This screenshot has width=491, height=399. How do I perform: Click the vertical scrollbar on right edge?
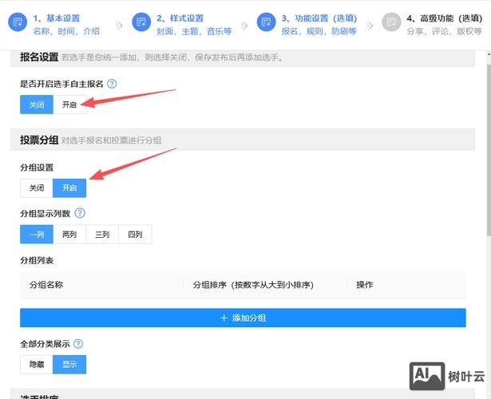(x=489, y=150)
